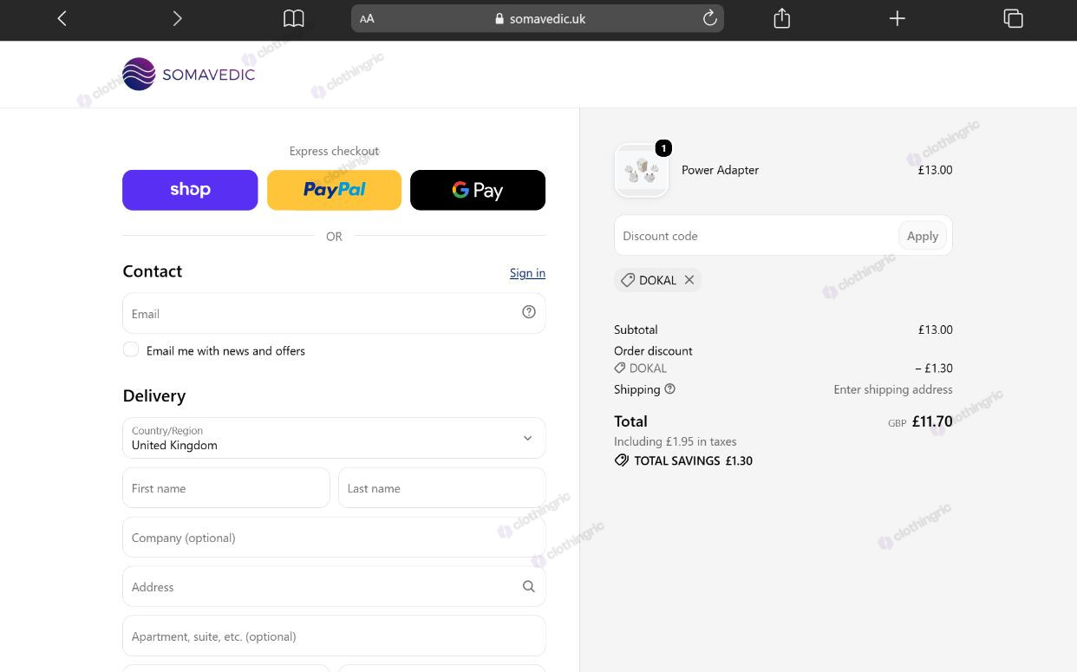This screenshot has width=1077, height=672.
Task: Click the Last name field
Action: [x=441, y=488]
